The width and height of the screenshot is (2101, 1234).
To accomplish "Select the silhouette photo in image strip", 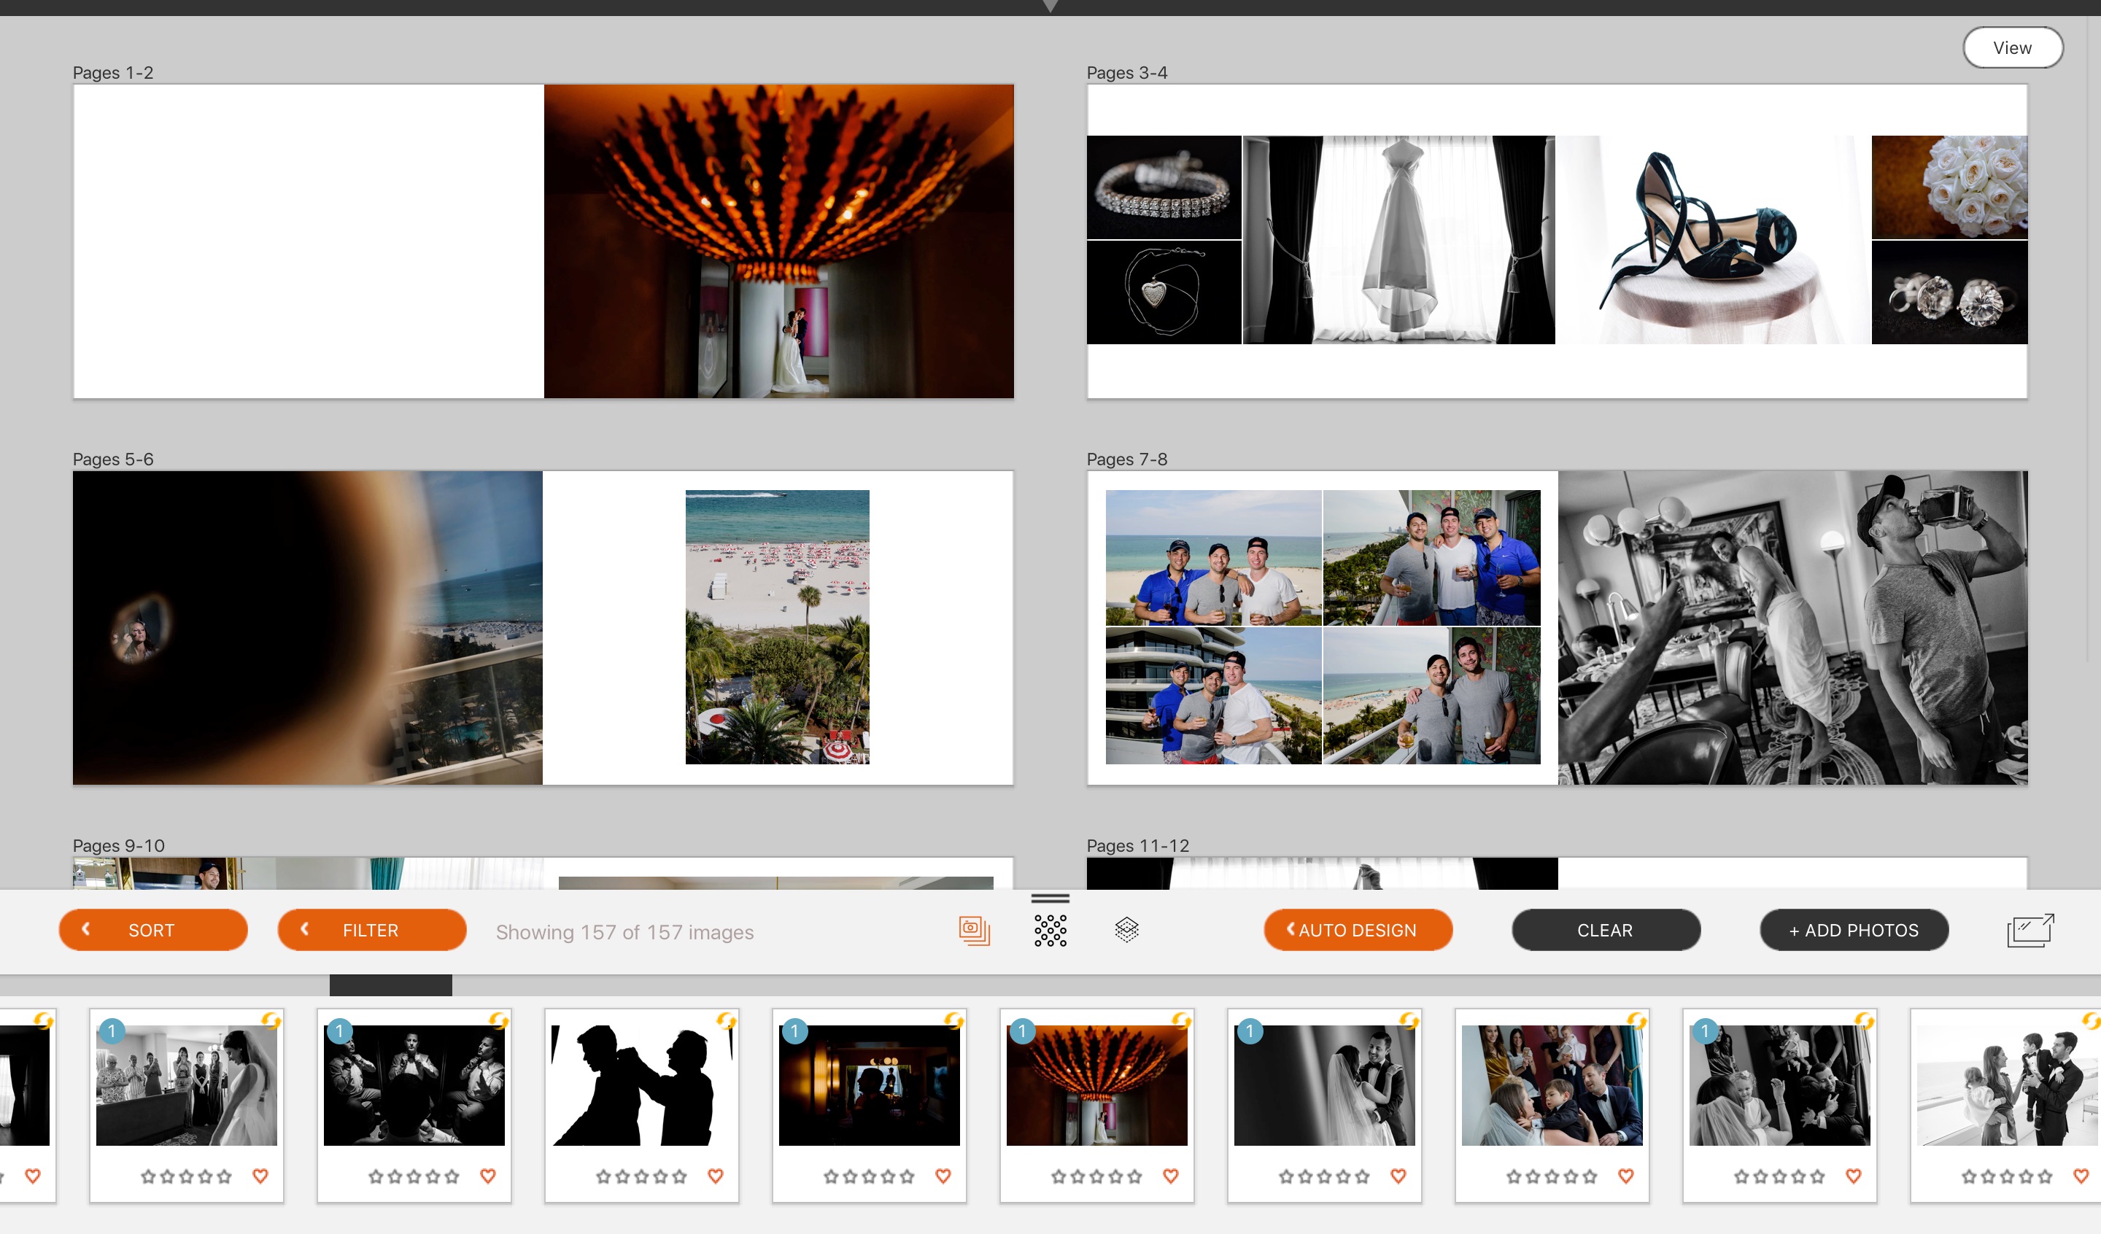I will coord(642,1084).
